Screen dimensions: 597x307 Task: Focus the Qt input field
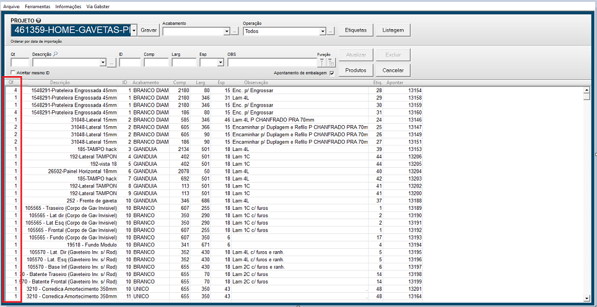[x=20, y=63]
